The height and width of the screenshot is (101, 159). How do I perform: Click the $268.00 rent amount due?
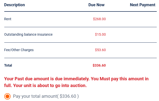tap(99, 19)
